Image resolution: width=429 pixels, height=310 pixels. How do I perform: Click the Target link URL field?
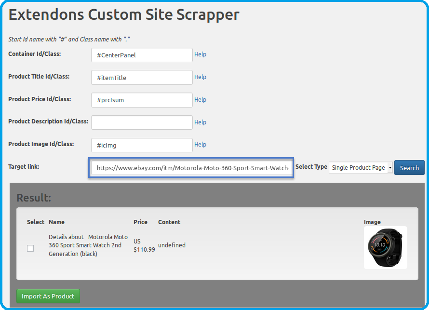click(x=191, y=168)
